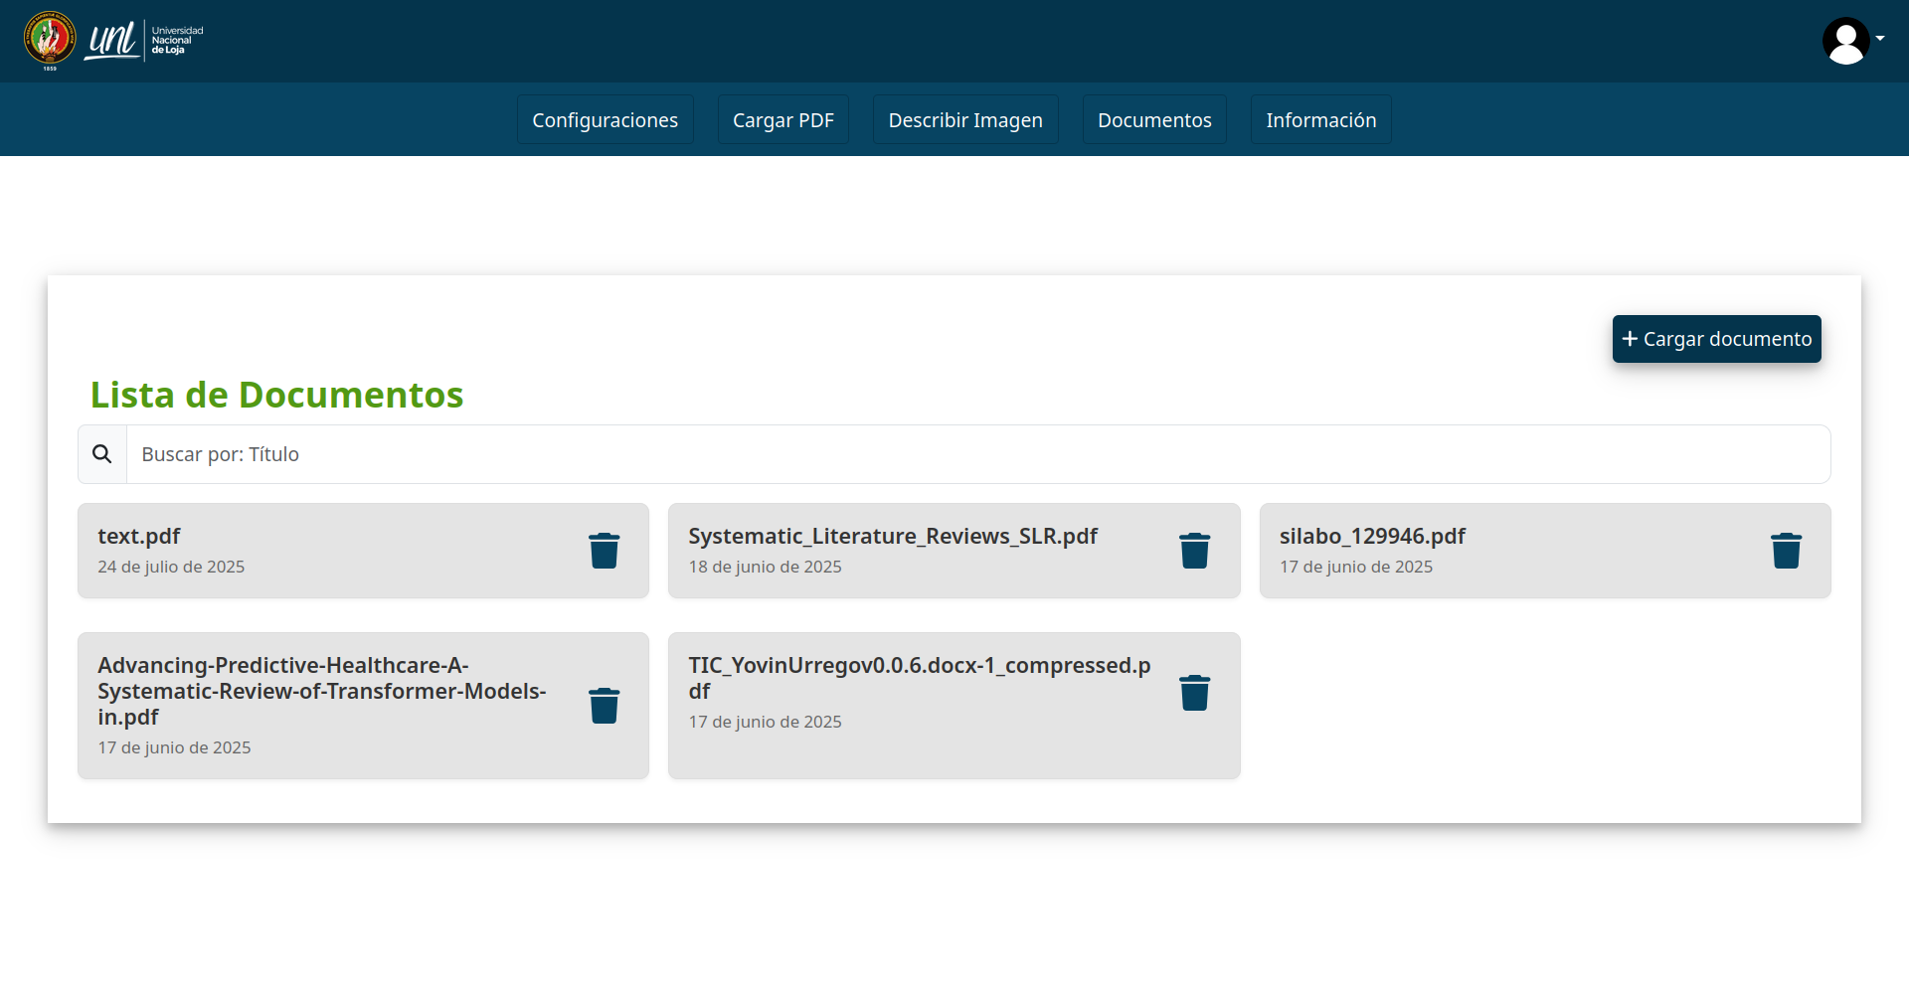The image size is (1909, 988).
Task: Delete the text.pdf document
Action: [604, 551]
